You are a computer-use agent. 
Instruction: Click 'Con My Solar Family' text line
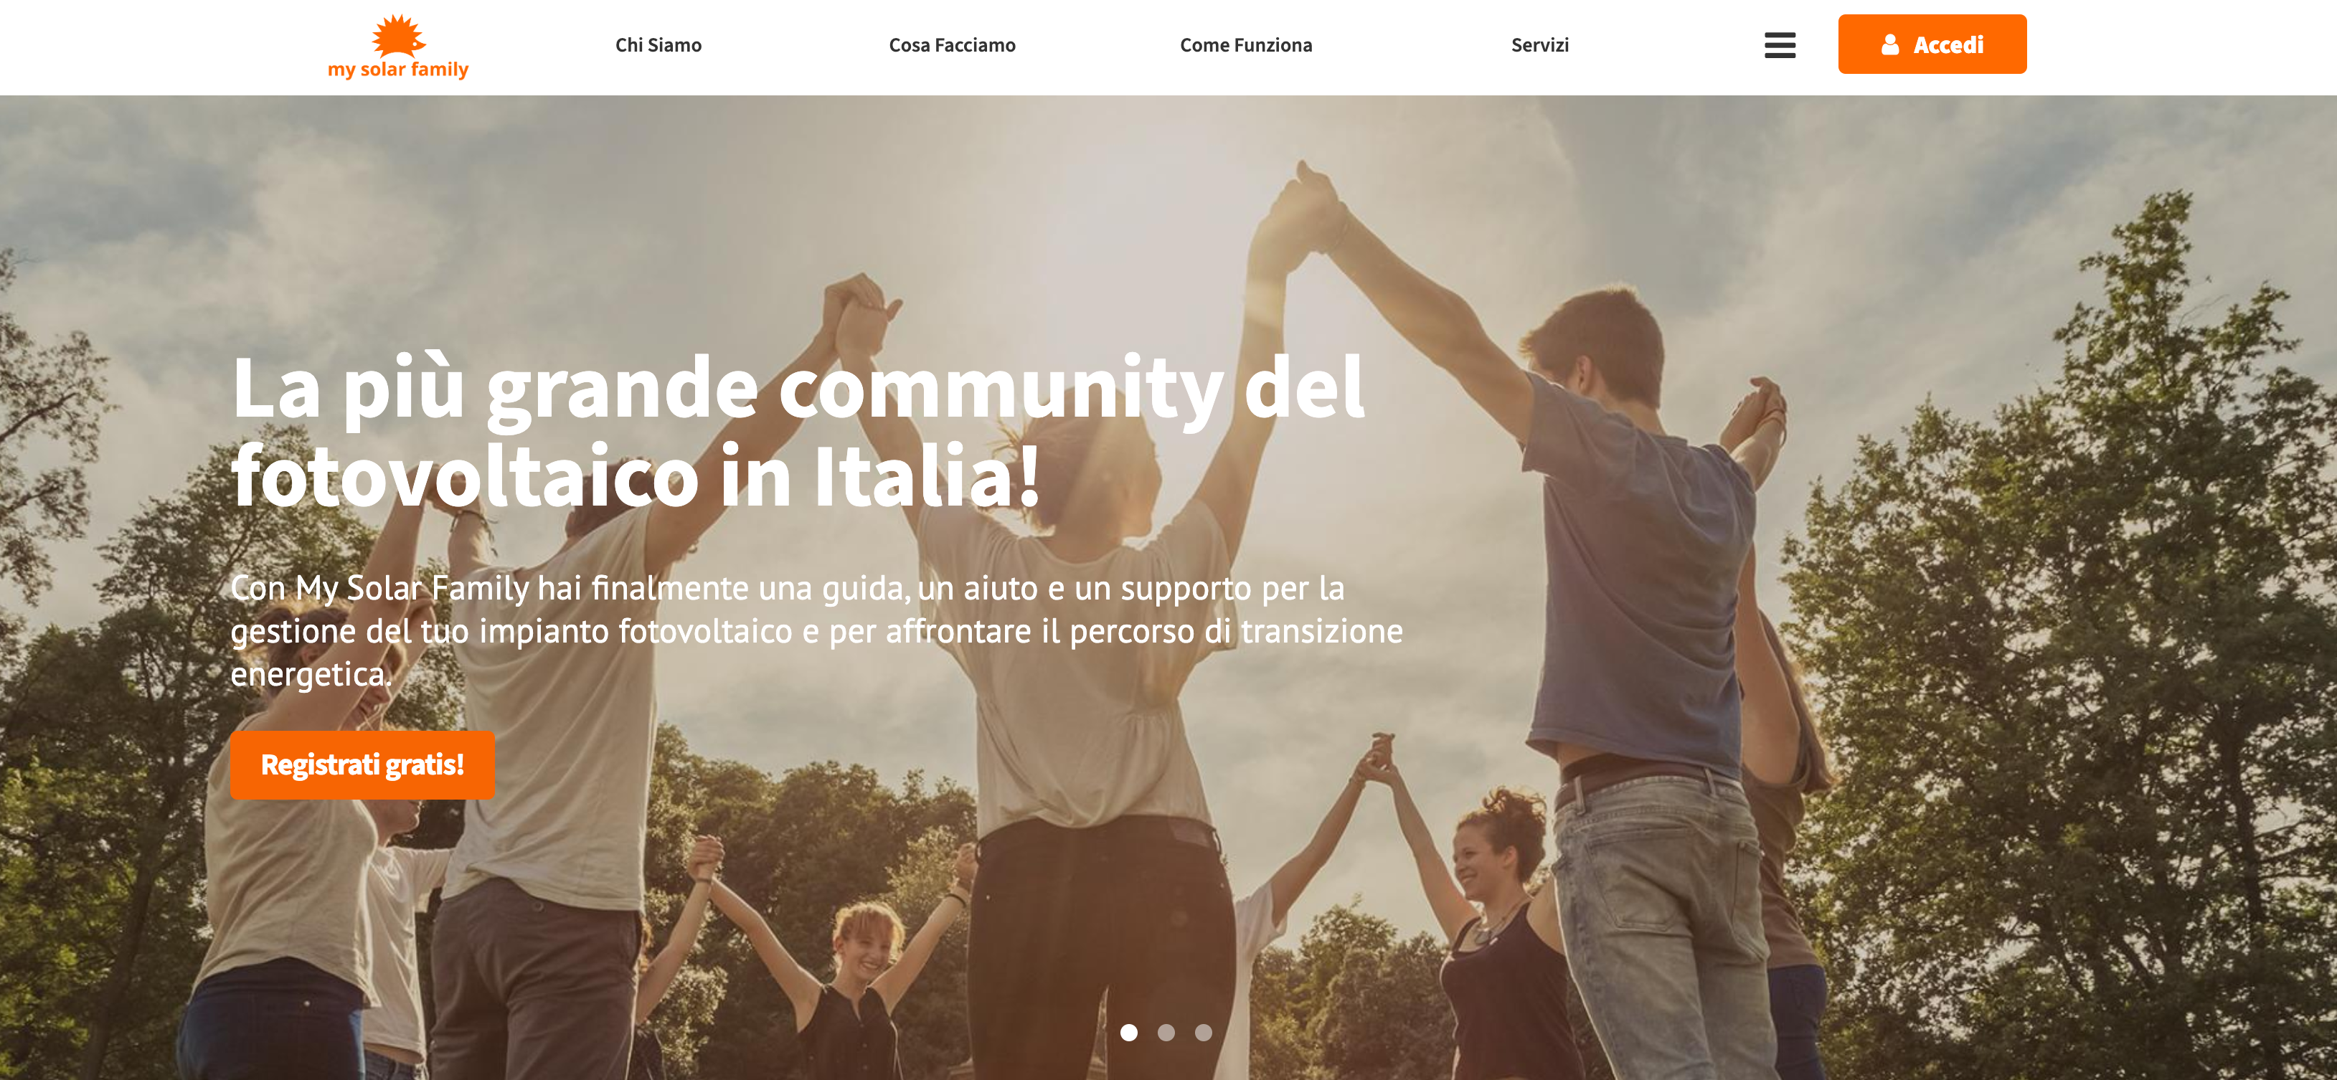pyautogui.click(x=379, y=589)
